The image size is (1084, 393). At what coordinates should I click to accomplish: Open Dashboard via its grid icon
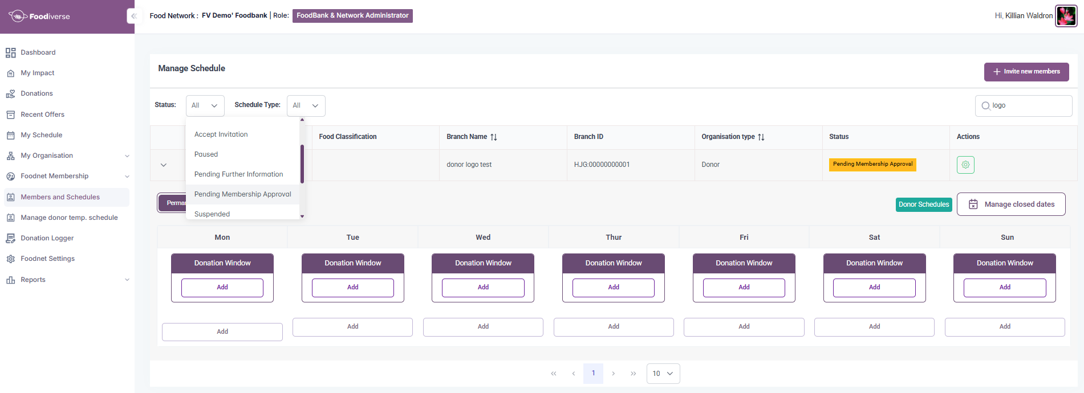pos(10,52)
